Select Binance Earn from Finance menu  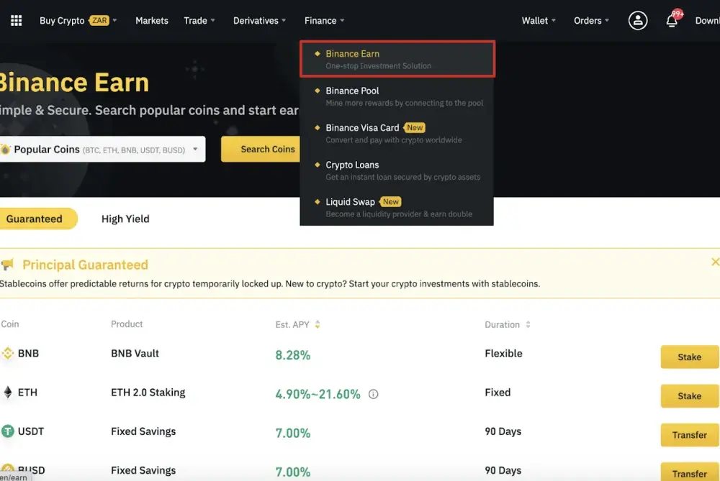[x=397, y=59]
